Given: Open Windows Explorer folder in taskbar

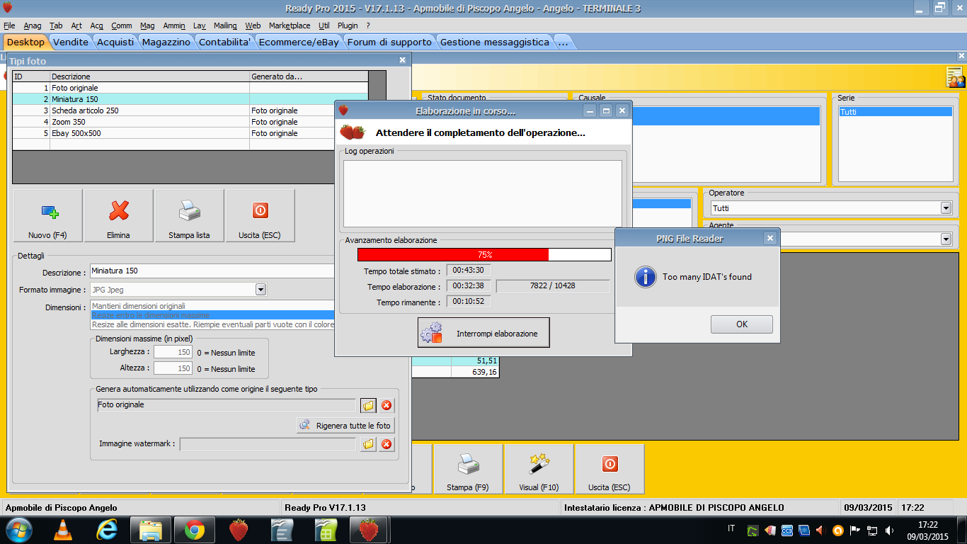Looking at the screenshot, I should [151, 530].
